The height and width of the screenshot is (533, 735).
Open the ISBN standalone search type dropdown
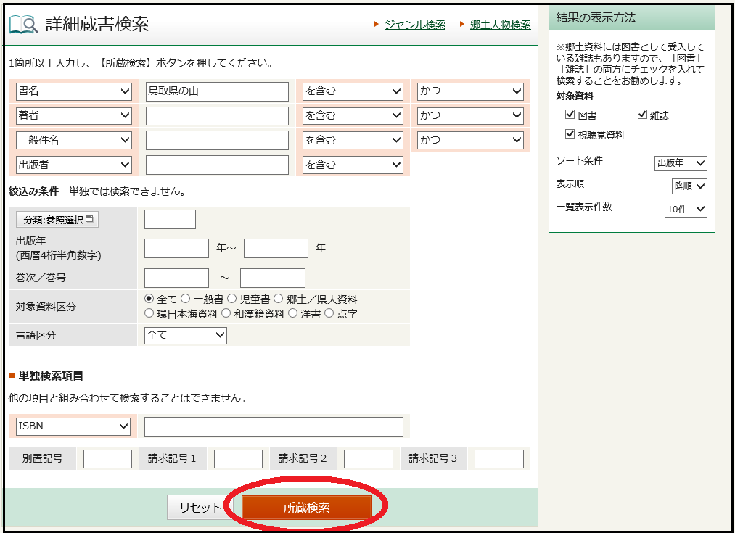click(73, 426)
